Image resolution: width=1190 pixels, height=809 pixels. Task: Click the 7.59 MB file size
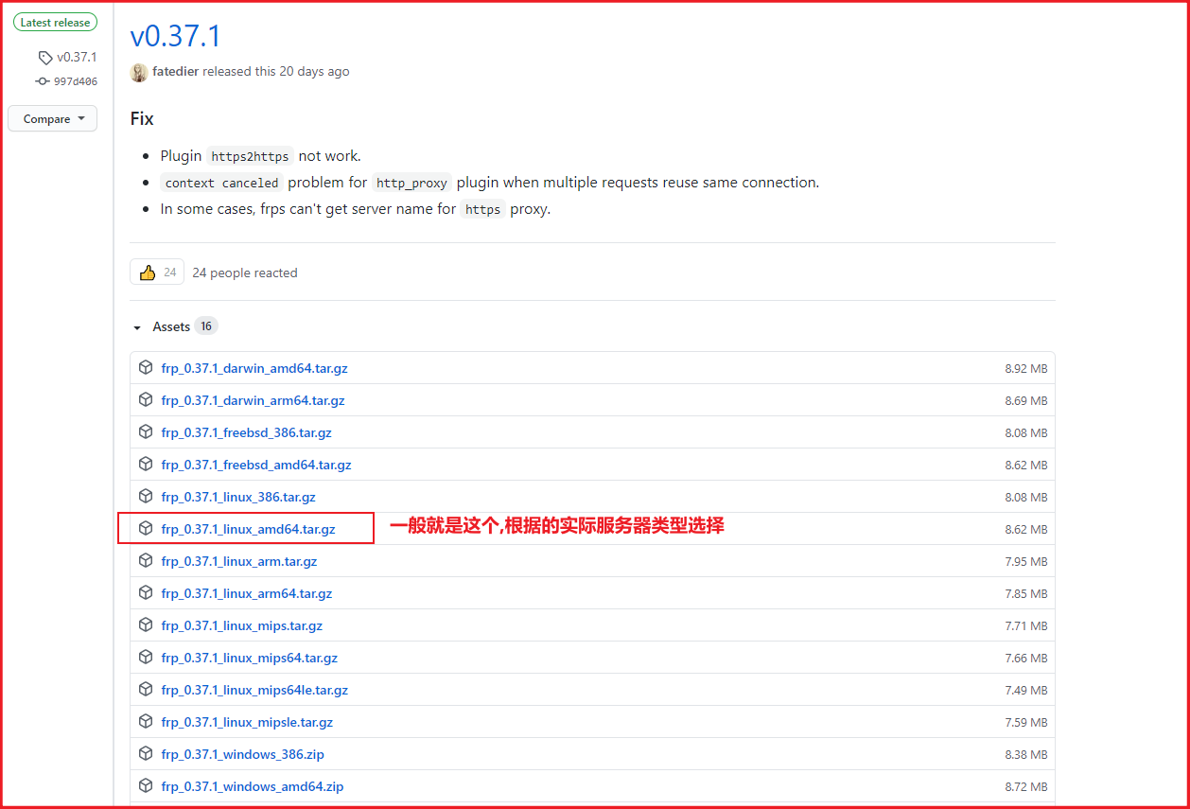click(x=1026, y=722)
